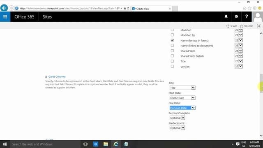Image resolution: width=263 pixels, height=148 pixels.
Task: Click the URL address field
Action: click(x=67, y=8)
